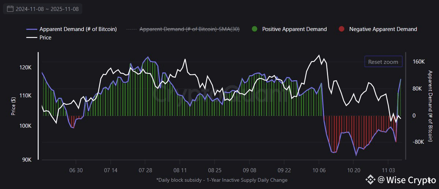This screenshot has width=439, height=189.
Task: Open the date range picker 2024-11-08 ~ 2025-11-08
Action: click(x=42, y=9)
